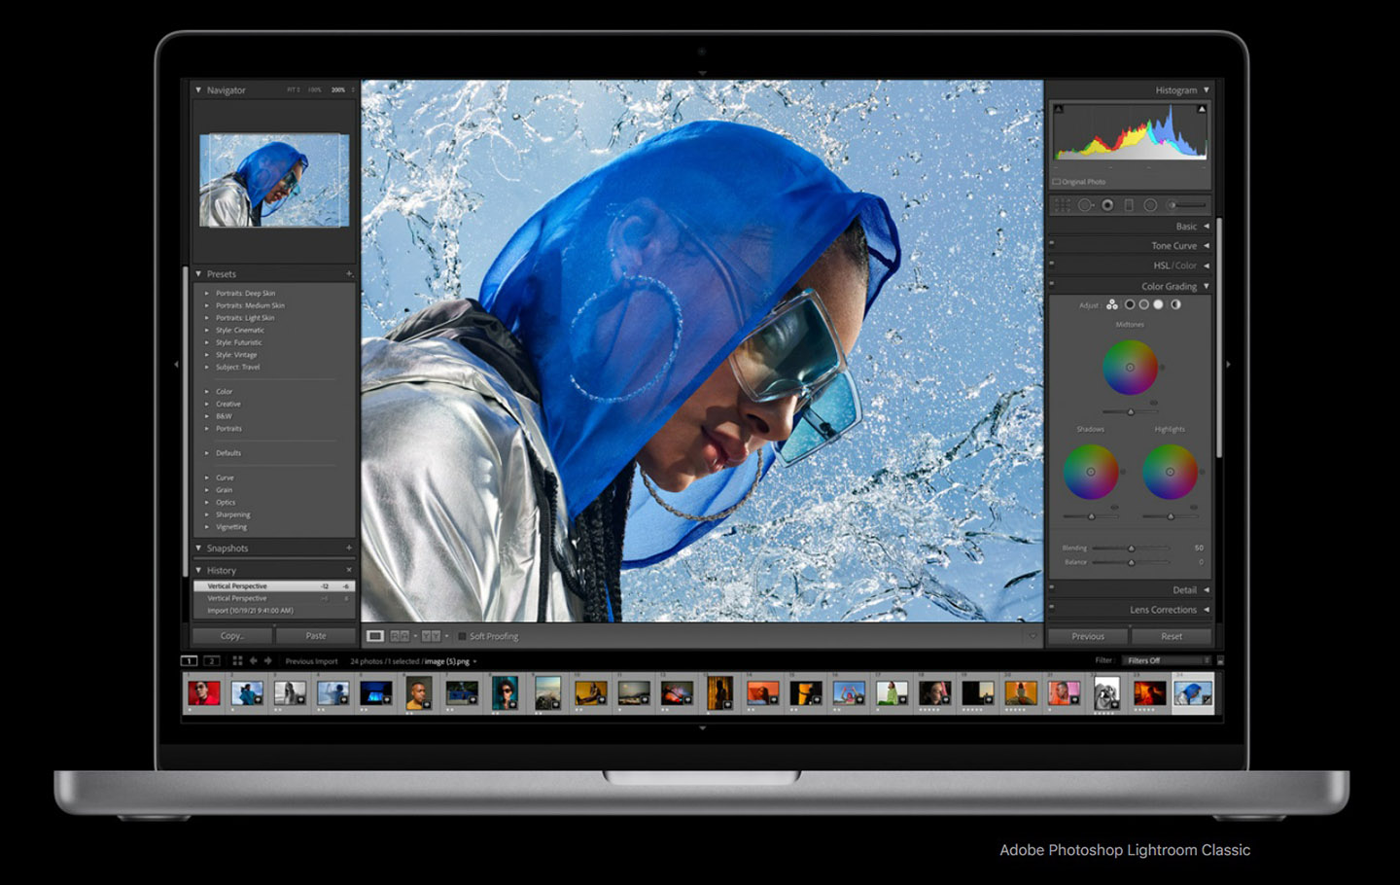Toggle the Original Photo checkbox below the histogram

(x=1057, y=181)
